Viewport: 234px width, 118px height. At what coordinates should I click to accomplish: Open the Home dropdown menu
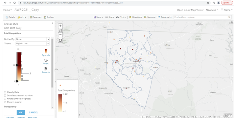pos(8,10)
